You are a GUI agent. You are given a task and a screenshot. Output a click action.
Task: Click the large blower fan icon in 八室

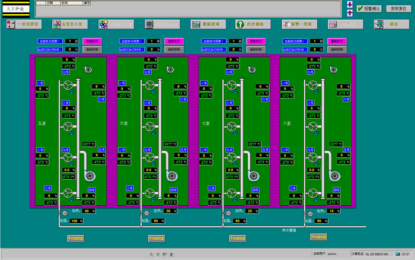pyautogui.click(x=335, y=176)
